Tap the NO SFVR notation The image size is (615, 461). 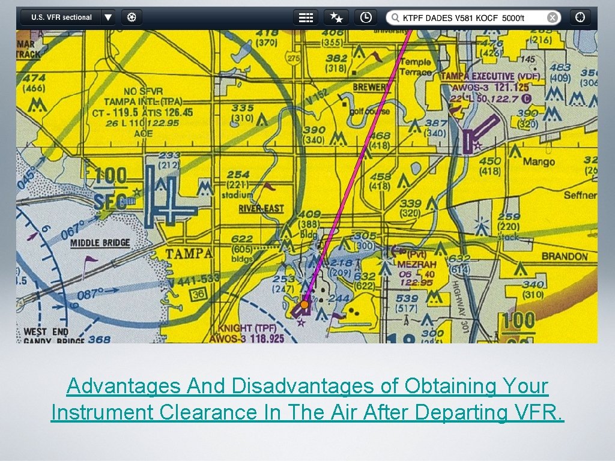point(143,91)
